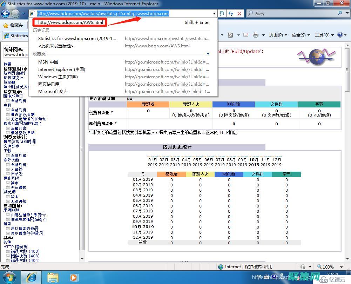Open the RSS feeds icon on the toolbar
Image resolution: width=351 pixels, height=284 pixels.
click(x=231, y=35)
